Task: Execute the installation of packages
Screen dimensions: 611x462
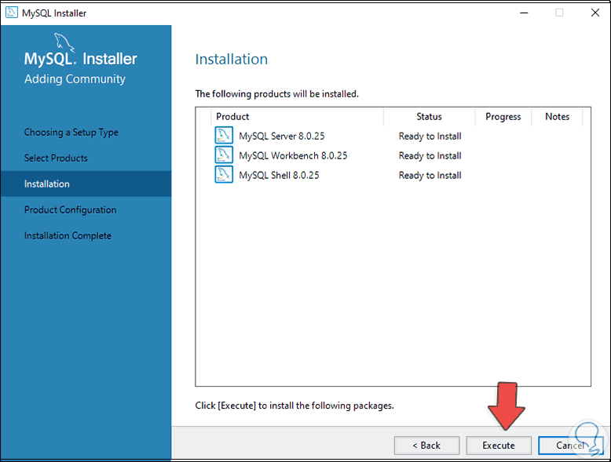Action: click(499, 446)
